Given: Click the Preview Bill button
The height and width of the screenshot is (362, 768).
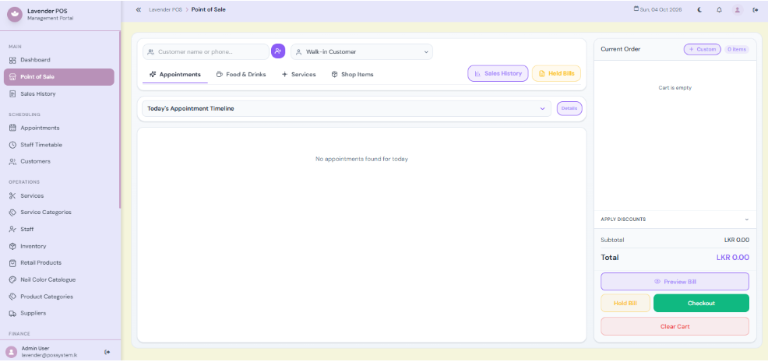Looking at the screenshot, I should coord(675,282).
